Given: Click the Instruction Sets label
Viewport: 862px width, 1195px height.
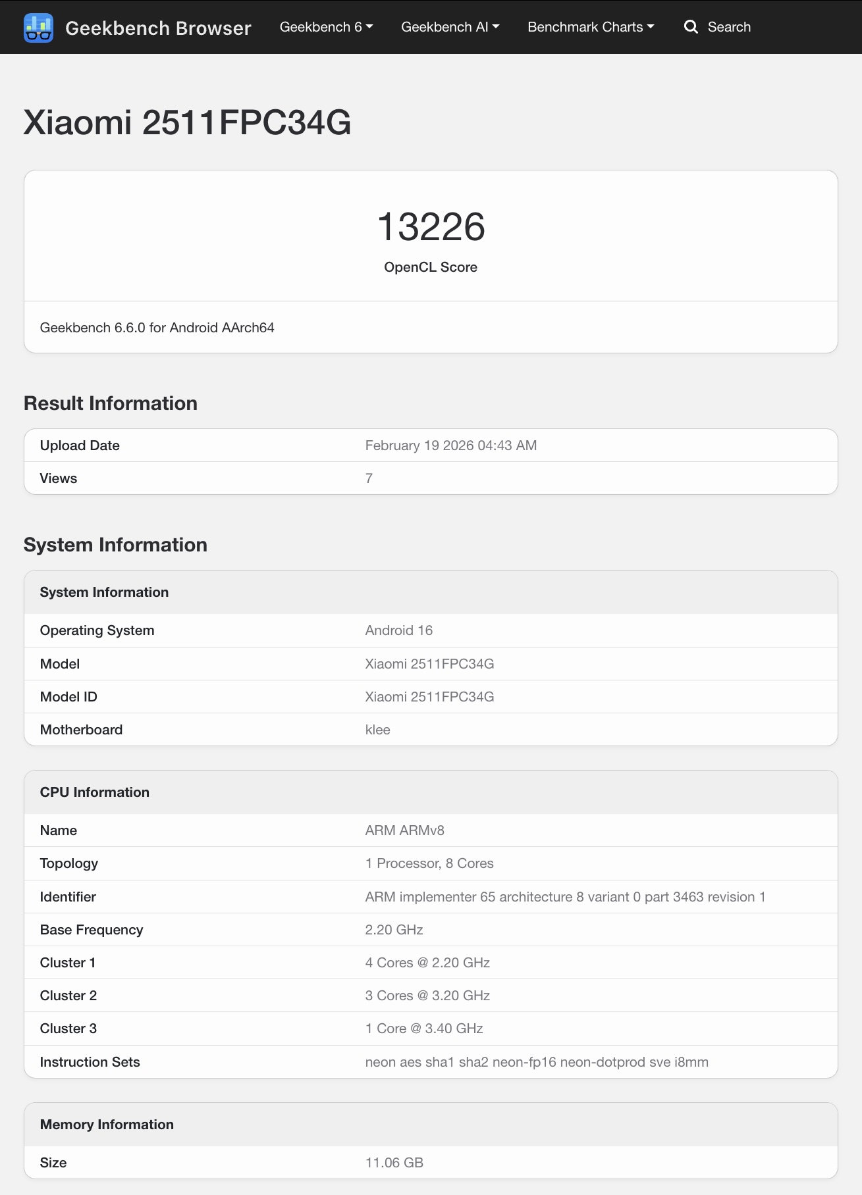Looking at the screenshot, I should 90,1062.
